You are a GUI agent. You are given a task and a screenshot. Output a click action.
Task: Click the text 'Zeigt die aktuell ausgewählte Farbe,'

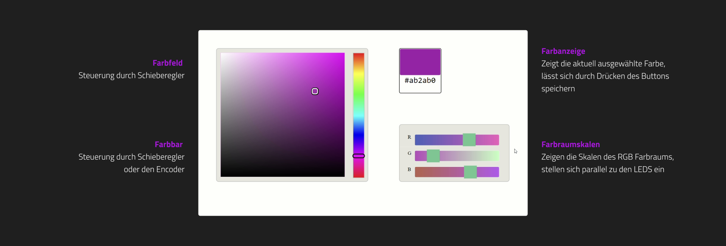(x=603, y=64)
